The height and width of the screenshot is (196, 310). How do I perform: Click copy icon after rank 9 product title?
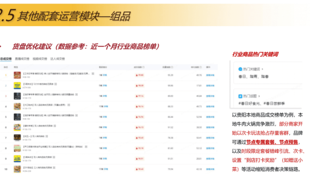click(54, 157)
